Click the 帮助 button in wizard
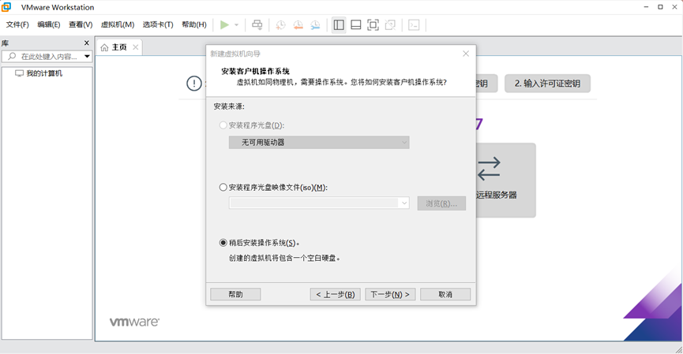 pyautogui.click(x=235, y=294)
